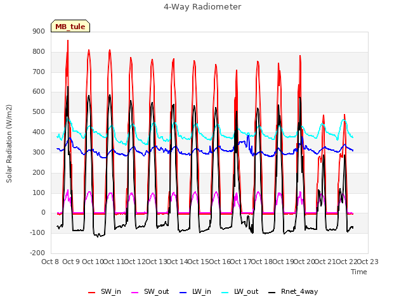The height and width of the screenshot is (304, 406).
Task: Click the red SW_in legend swatch
Action: point(91,293)
